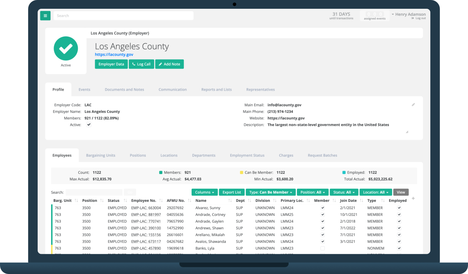This screenshot has height=274, width=468.
Task: Sort by Position column arrows
Action: (102, 201)
